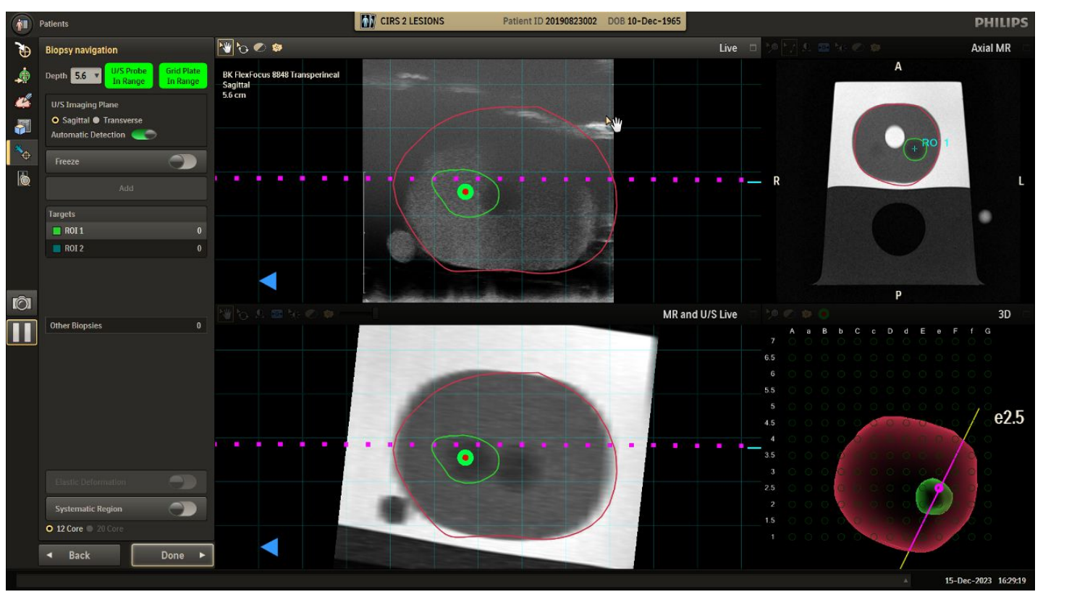
Task: Toggle the Systematic Region switch
Action: pyautogui.click(x=183, y=509)
